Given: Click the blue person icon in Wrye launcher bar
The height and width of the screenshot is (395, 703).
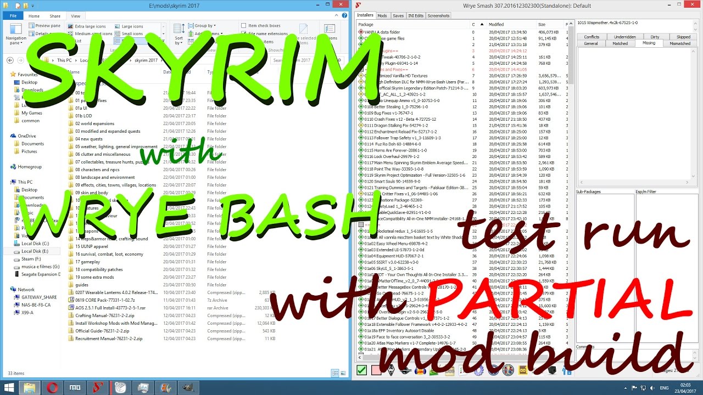Looking at the screenshot, I should (x=567, y=370).
